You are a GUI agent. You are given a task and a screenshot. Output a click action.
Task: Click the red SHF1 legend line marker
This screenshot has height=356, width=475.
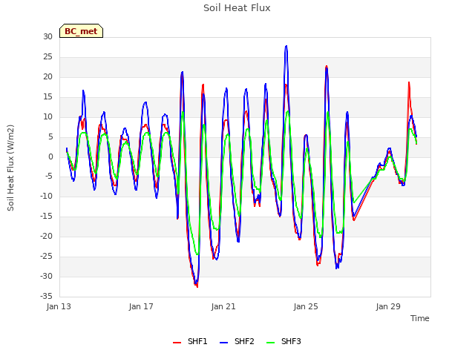click(x=177, y=343)
